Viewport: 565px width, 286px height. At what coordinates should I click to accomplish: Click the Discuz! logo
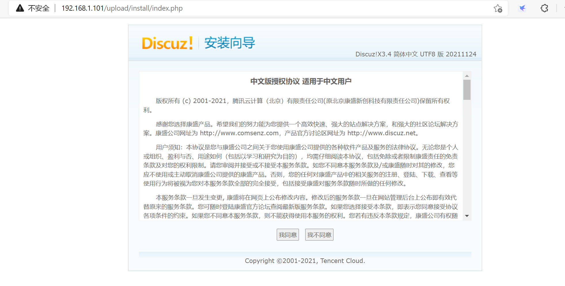167,43
